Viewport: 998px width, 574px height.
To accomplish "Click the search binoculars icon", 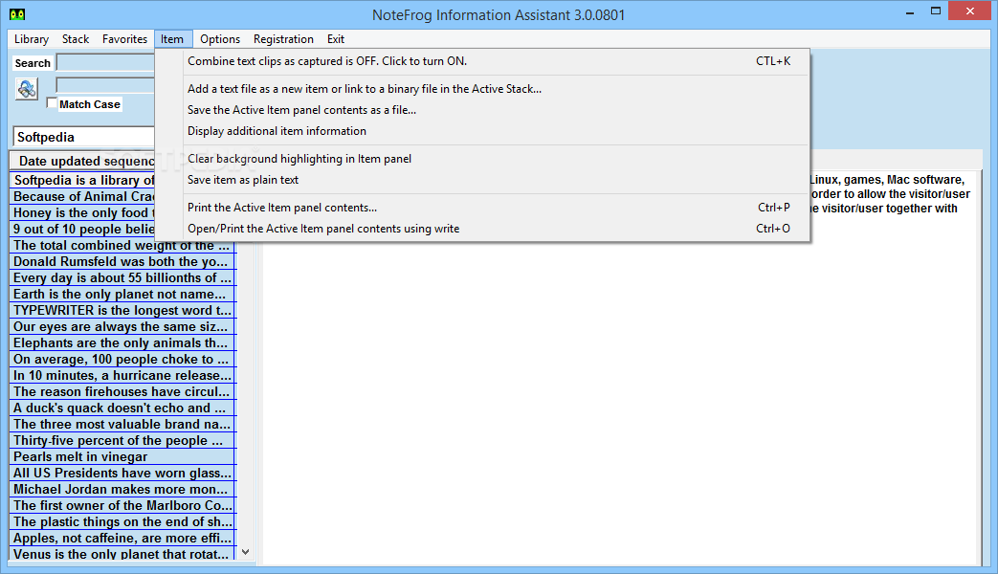I will pos(27,89).
